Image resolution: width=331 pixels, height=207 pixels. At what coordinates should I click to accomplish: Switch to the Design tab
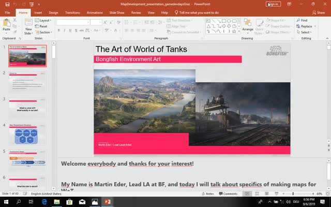click(53, 12)
